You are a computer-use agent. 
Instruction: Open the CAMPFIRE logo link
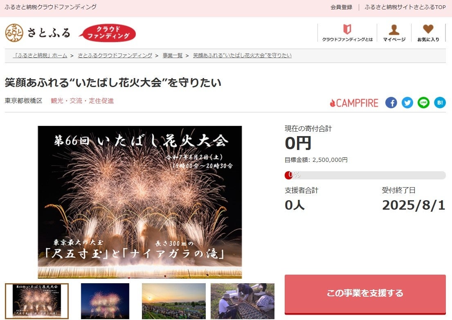click(354, 103)
